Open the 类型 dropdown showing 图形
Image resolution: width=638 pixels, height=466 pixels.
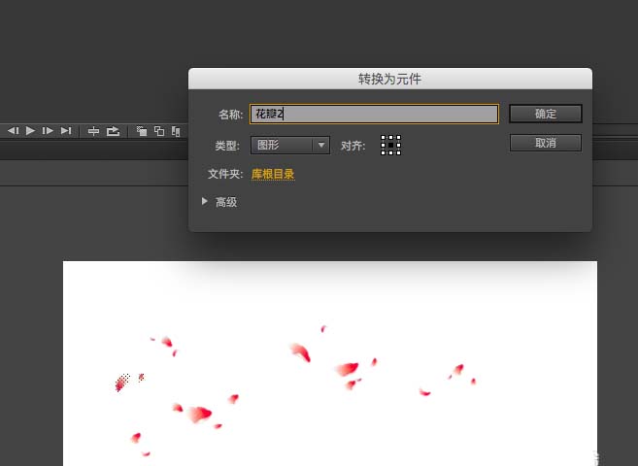click(x=290, y=145)
